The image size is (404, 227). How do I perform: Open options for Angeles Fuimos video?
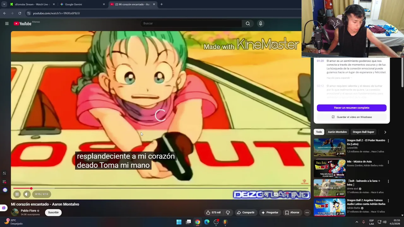tap(388, 201)
